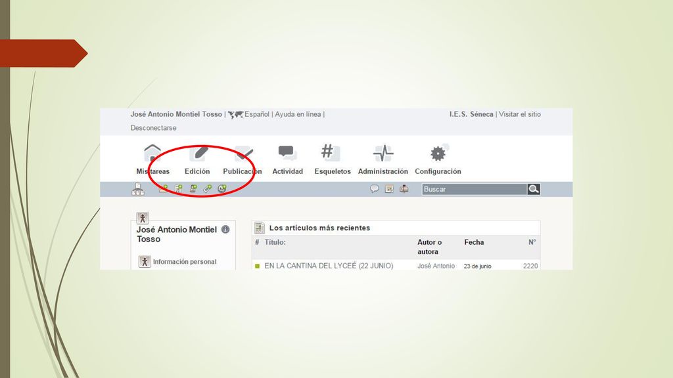Open the forum speech bubble icon

pos(374,188)
